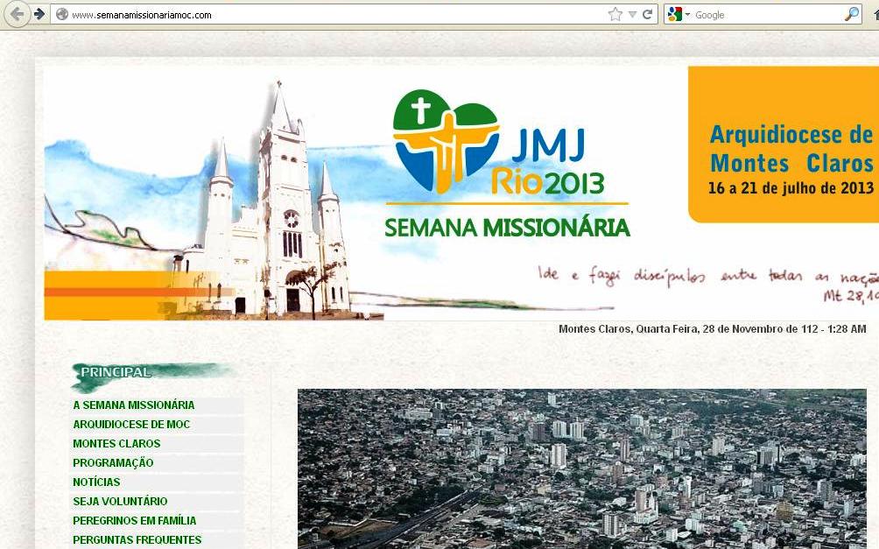Open NOTÍCIAS menu item
The image size is (879, 549).
click(x=96, y=482)
